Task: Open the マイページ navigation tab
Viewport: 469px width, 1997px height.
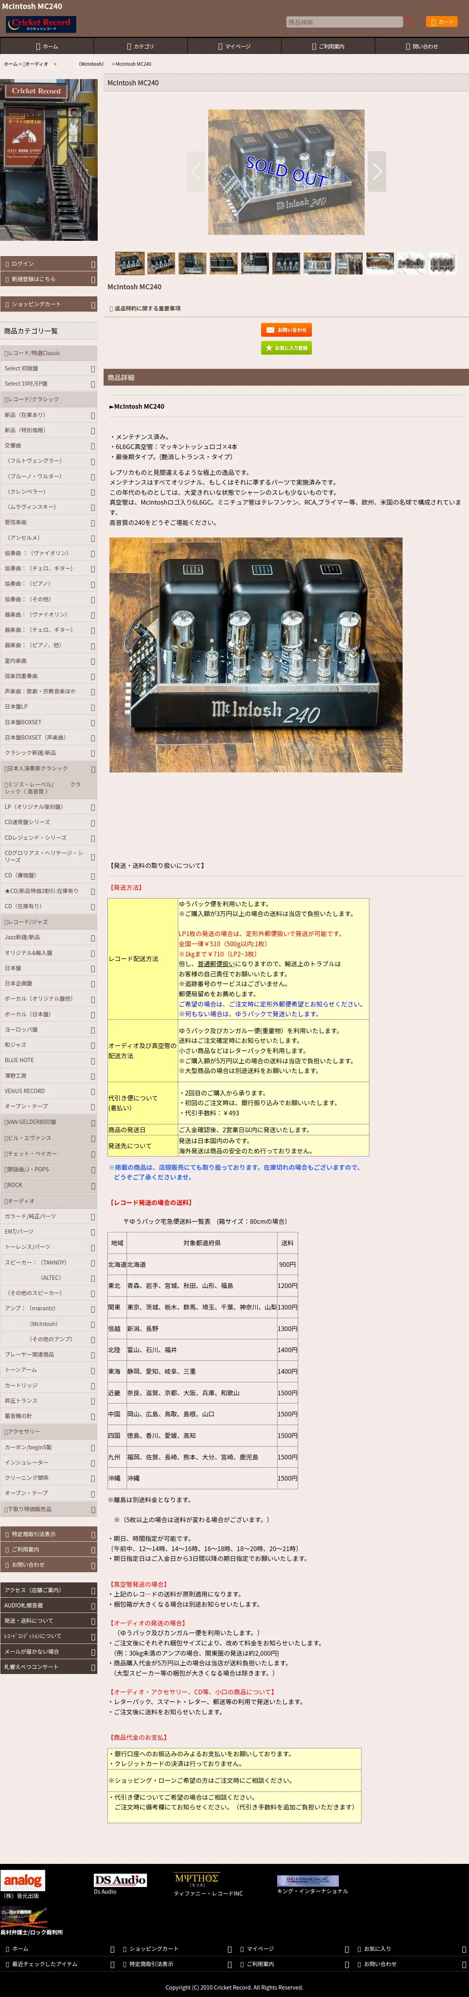Action: pos(234,47)
